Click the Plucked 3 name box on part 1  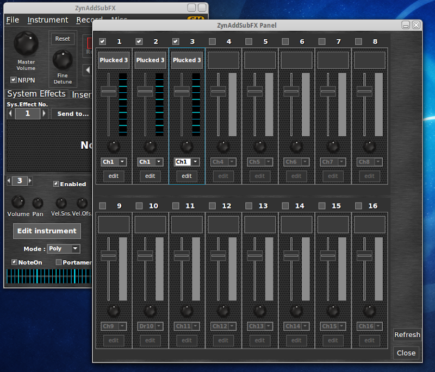pos(114,60)
